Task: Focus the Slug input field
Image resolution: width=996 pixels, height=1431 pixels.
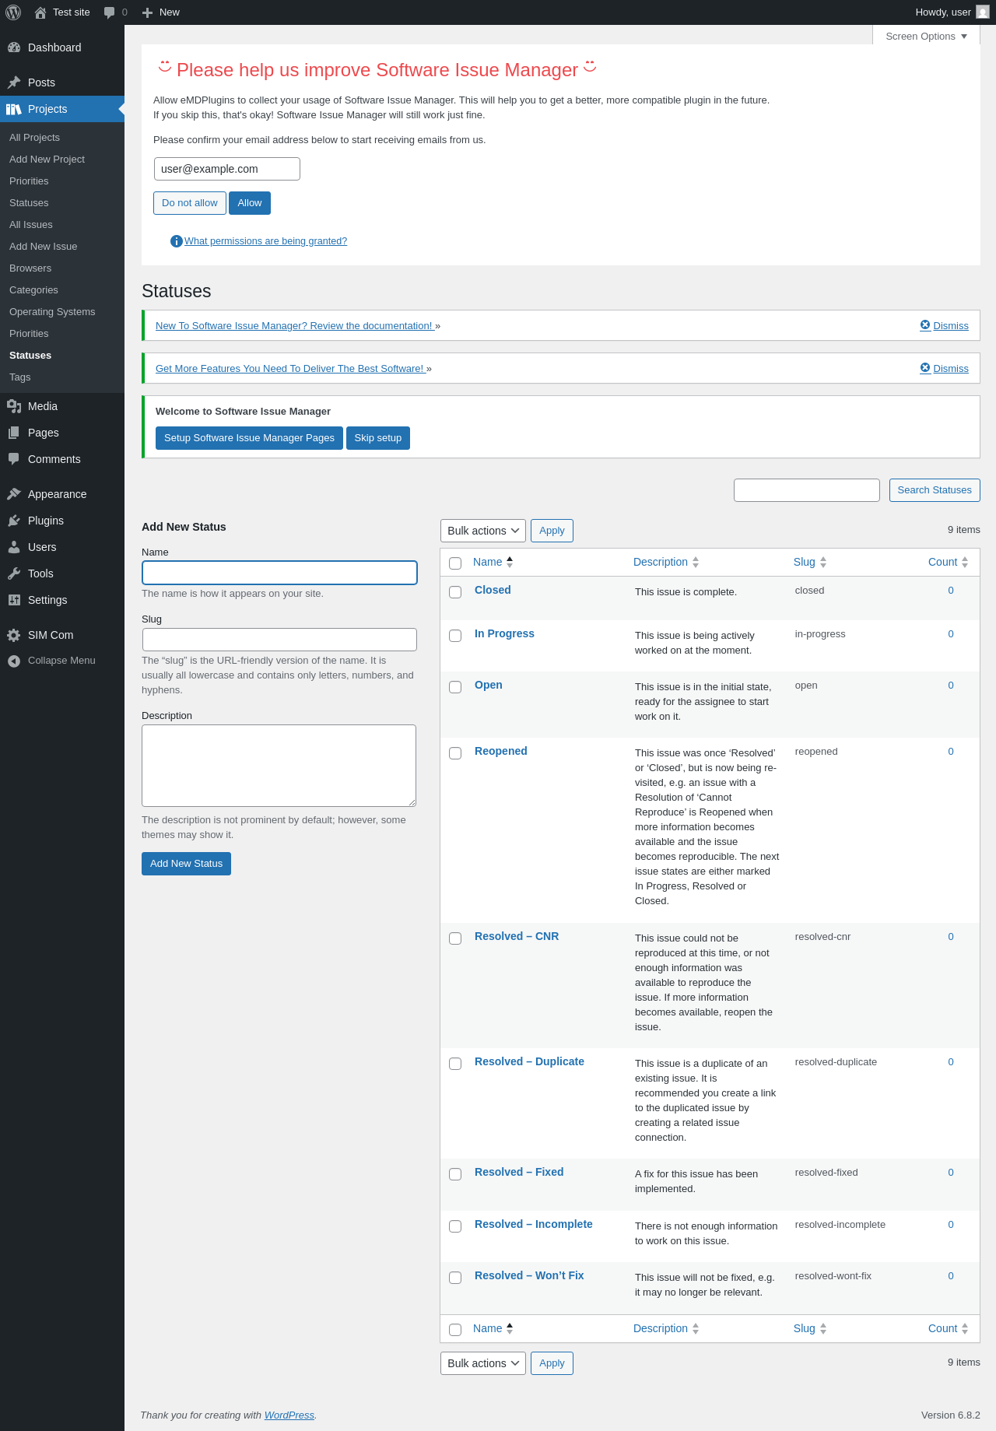Action: point(280,640)
